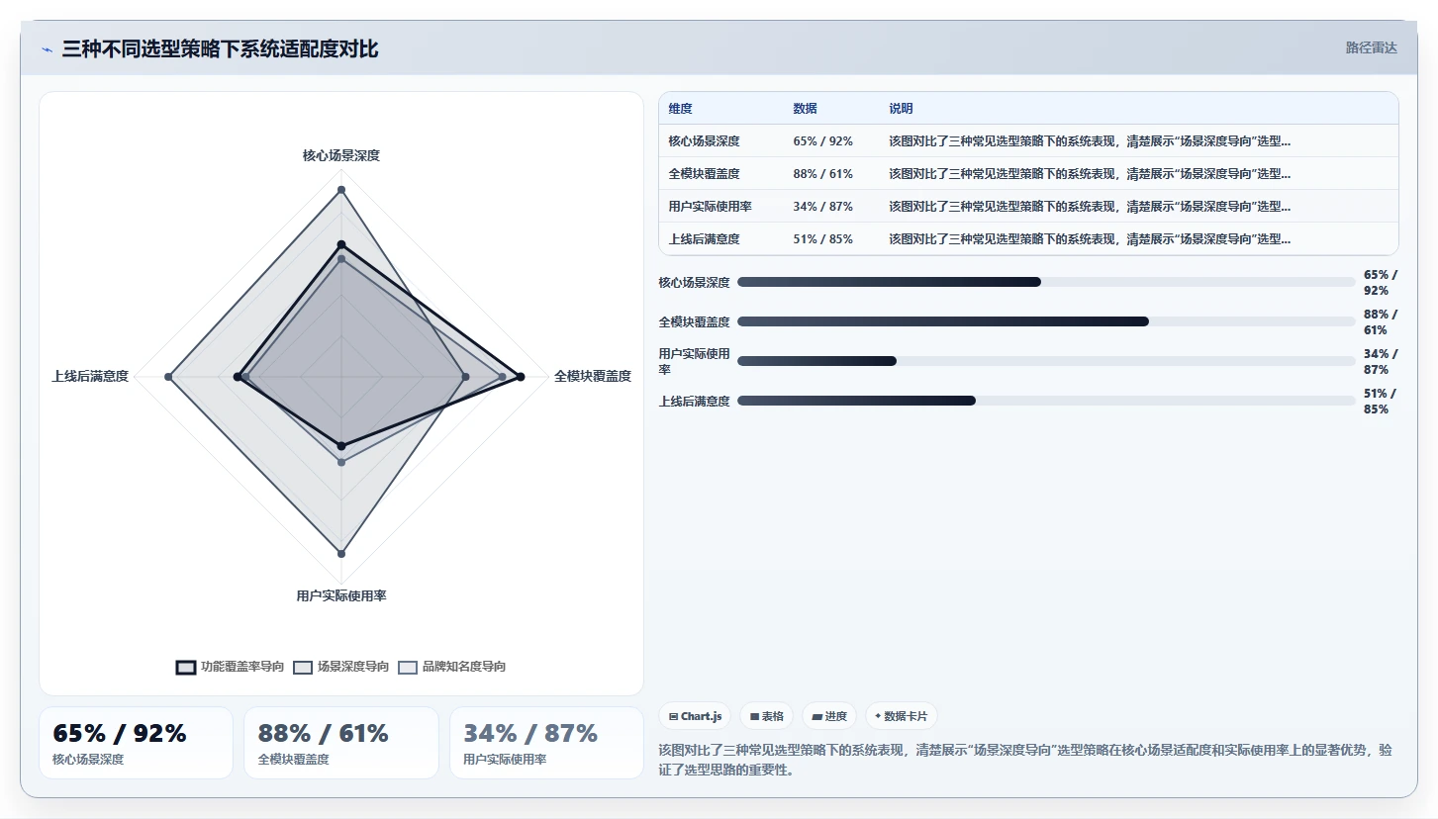Click the outermost radar point on the 上线后满意度 axis
The width and height of the screenshot is (1438, 819).
pos(168,377)
